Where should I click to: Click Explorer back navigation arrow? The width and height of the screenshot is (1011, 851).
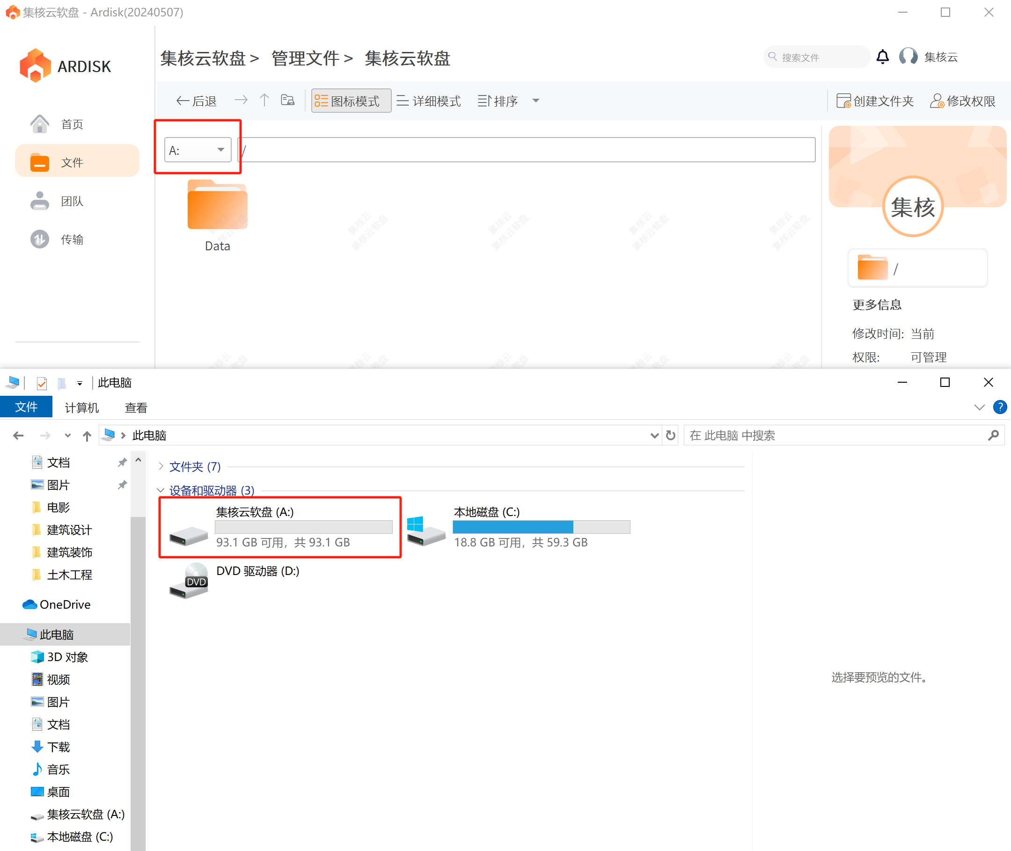click(18, 436)
